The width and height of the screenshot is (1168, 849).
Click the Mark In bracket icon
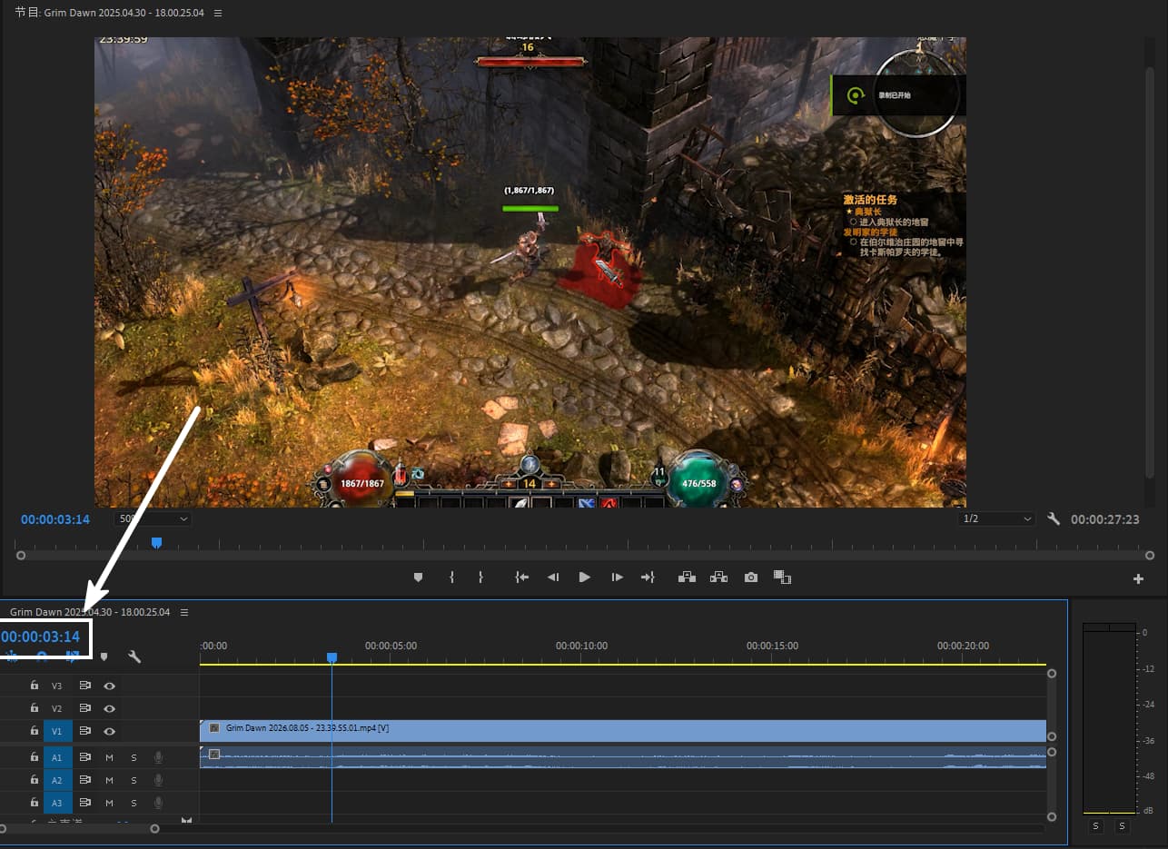(451, 577)
